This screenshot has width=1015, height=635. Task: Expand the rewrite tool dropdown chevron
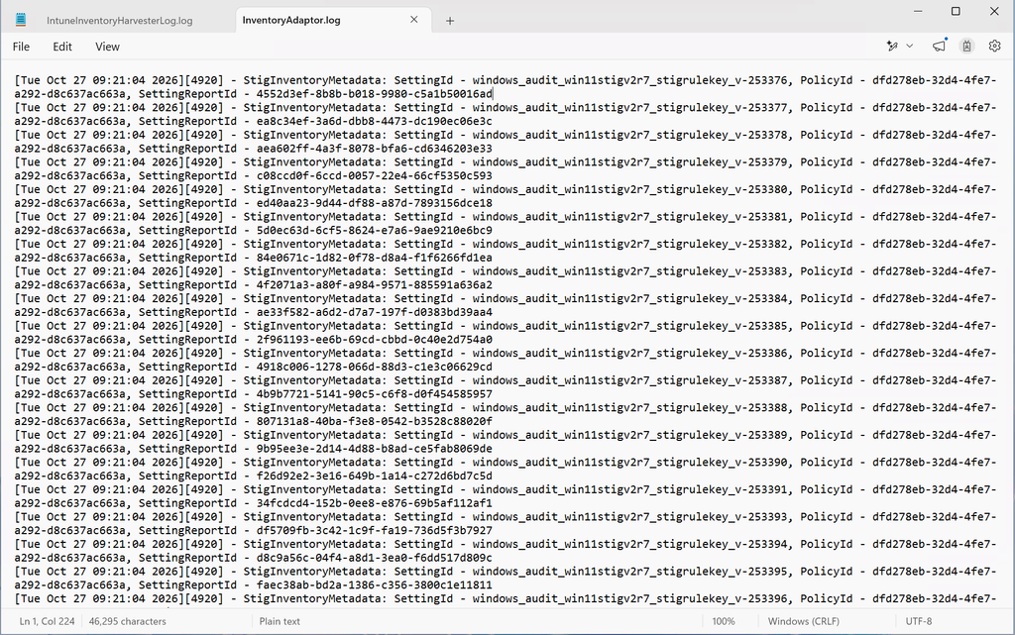point(910,46)
